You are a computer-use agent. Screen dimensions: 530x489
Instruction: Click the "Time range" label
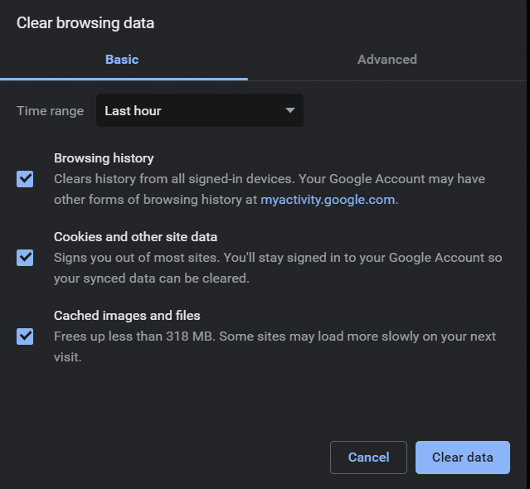pos(50,111)
